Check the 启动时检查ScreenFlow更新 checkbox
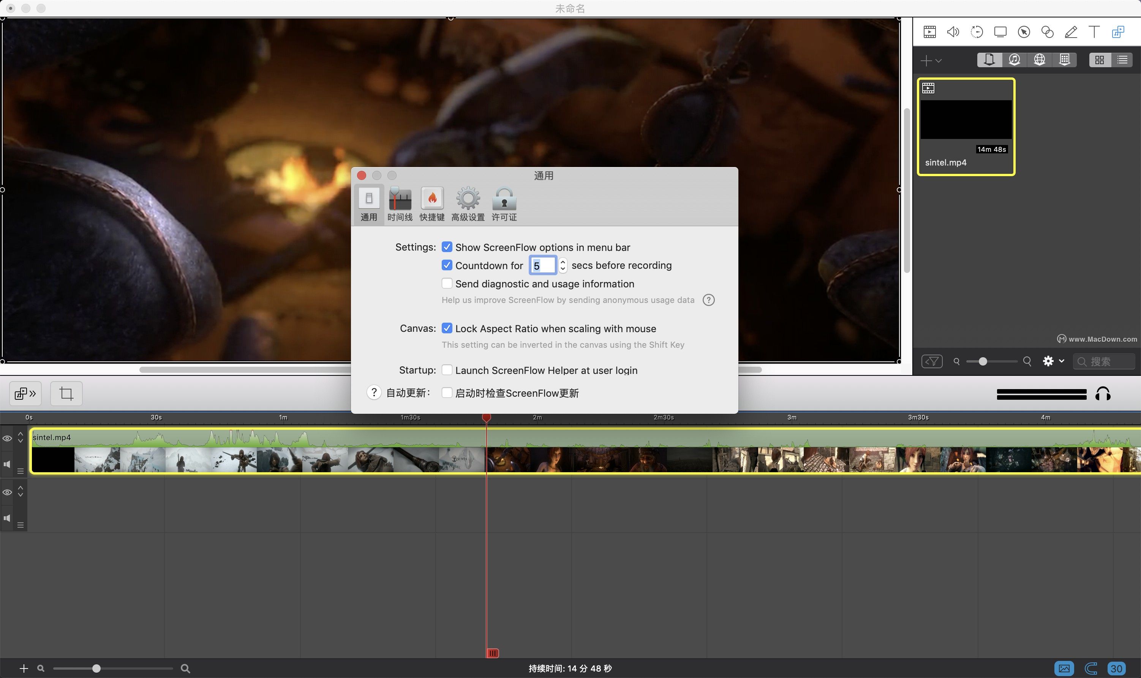The image size is (1141, 678). pyautogui.click(x=447, y=393)
